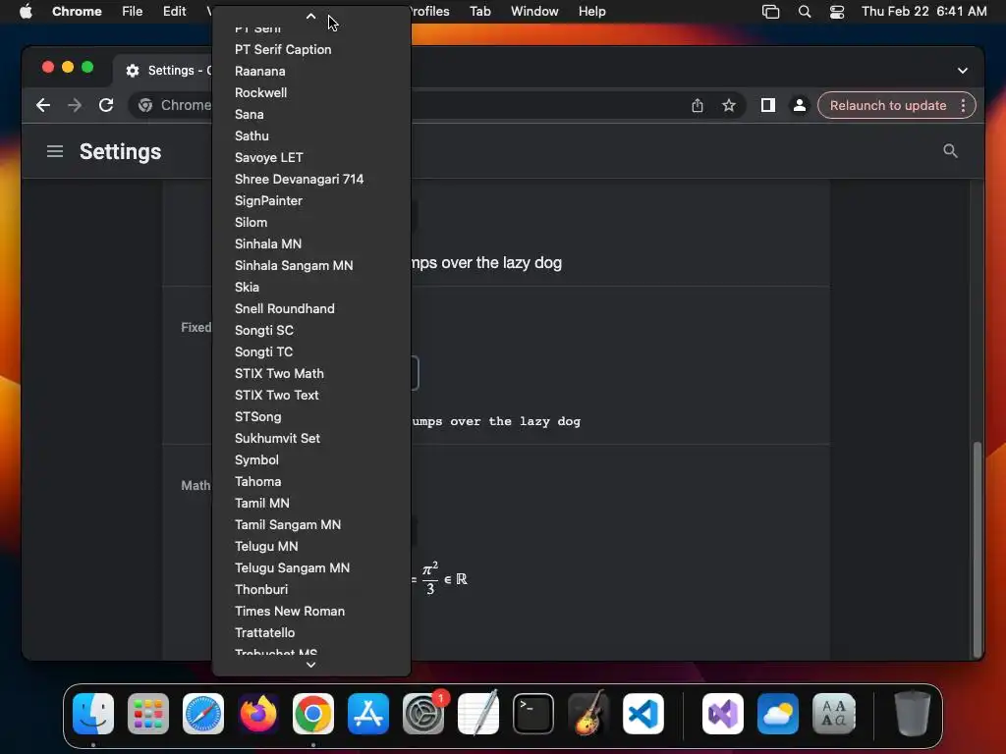This screenshot has height=754, width=1006.
Task: Click the font list scroll-up arrow
Action: [311, 16]
